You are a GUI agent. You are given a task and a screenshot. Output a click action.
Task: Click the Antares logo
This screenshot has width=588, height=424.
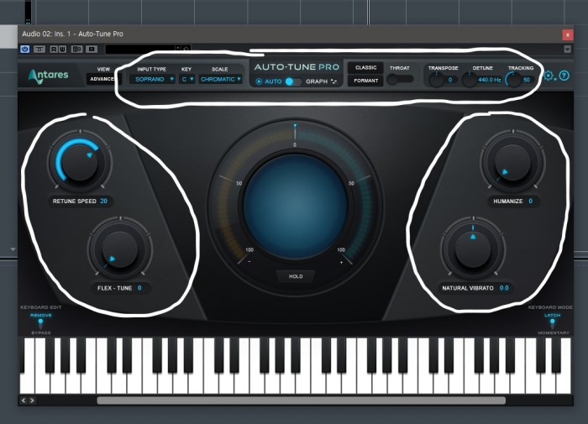[x=49, y=76]
